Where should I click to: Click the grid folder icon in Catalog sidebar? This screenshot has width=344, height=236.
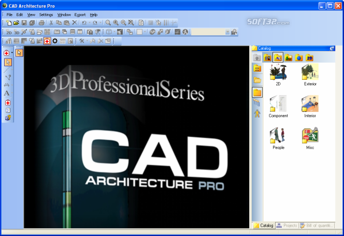pos(257,68)
